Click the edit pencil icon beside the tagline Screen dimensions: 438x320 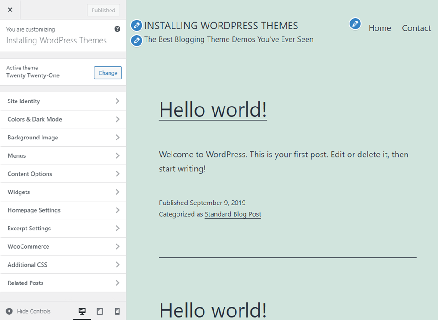click(x=136, y=40)
